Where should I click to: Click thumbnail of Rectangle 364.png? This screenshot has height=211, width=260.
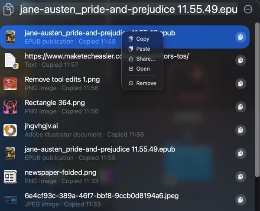point(10,107)
